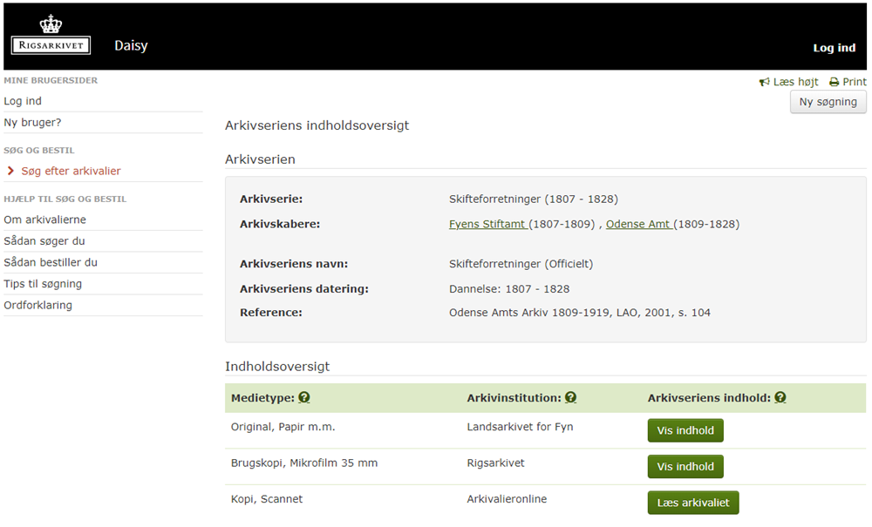This screenshot has height=527, width=872.
Task: Open Sådan søger du help page
Action: click(44, 241)
